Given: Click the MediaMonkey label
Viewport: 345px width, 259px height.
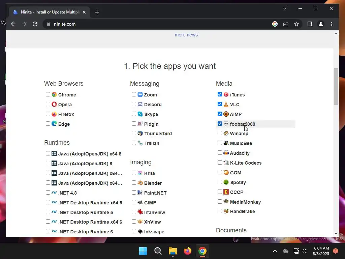Looking at the screenshot, I should click(x=245, y=202).
